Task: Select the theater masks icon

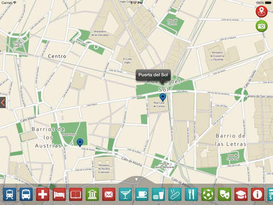Action: pyautogui.click(x=225, y=194)
